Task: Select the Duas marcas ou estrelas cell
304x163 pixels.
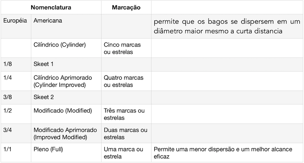Action: click(x=125, y=133)
